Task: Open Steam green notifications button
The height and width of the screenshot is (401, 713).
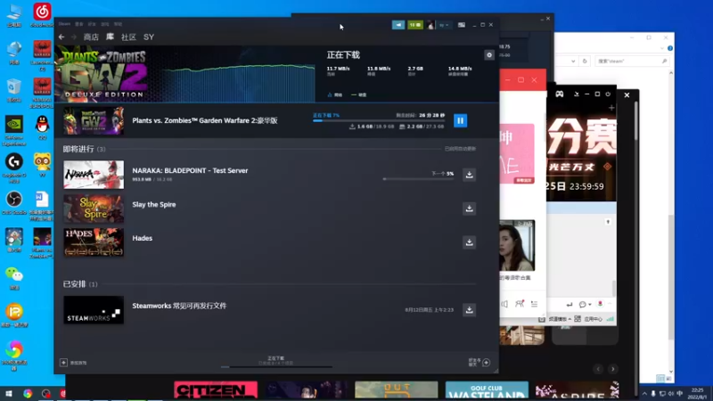Action: [x=415, y=25]
